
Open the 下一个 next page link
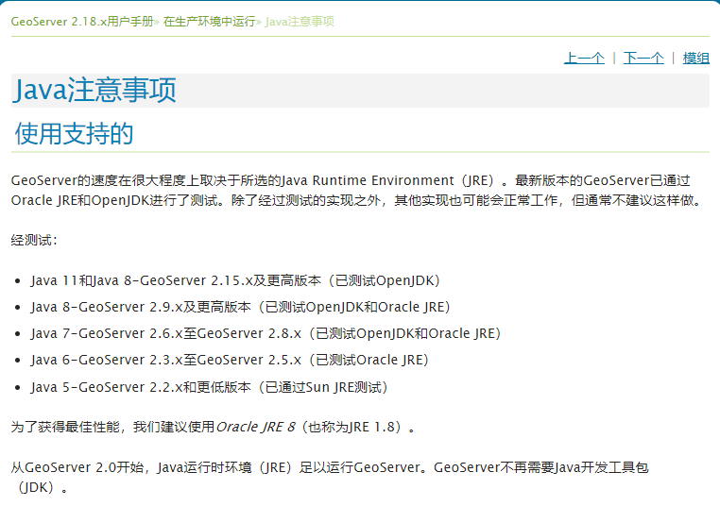tap(643, 58)
